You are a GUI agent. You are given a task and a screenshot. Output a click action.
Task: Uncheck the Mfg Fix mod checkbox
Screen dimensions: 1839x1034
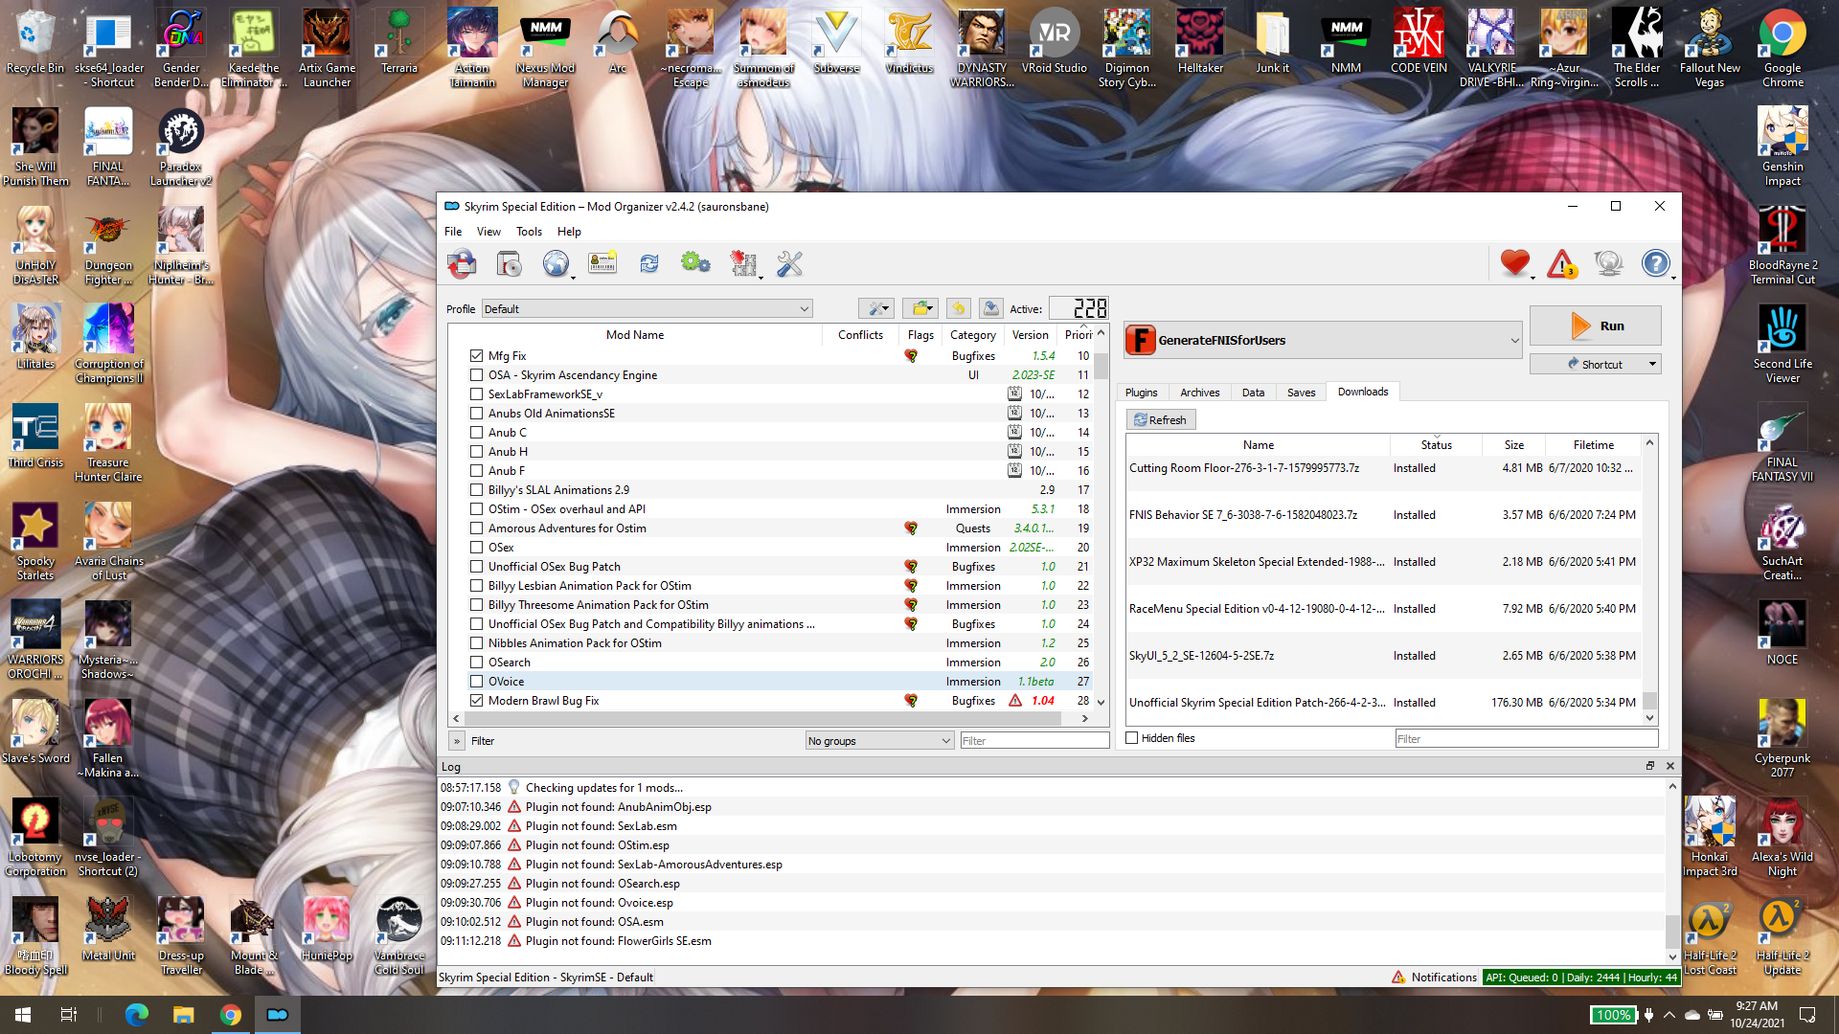coord(476,356)
